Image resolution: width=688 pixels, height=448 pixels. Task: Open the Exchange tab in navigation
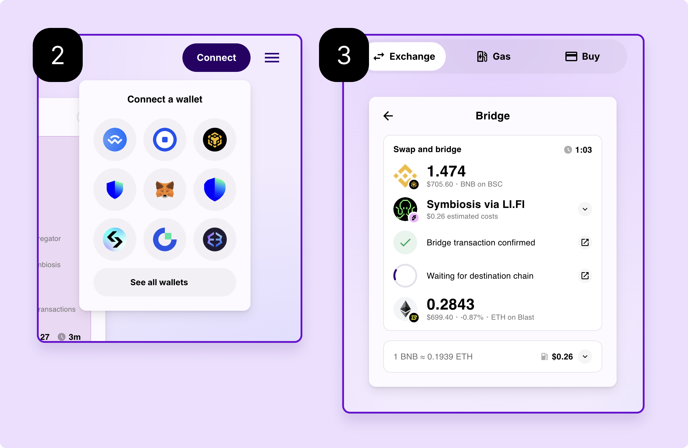point(405,56)
